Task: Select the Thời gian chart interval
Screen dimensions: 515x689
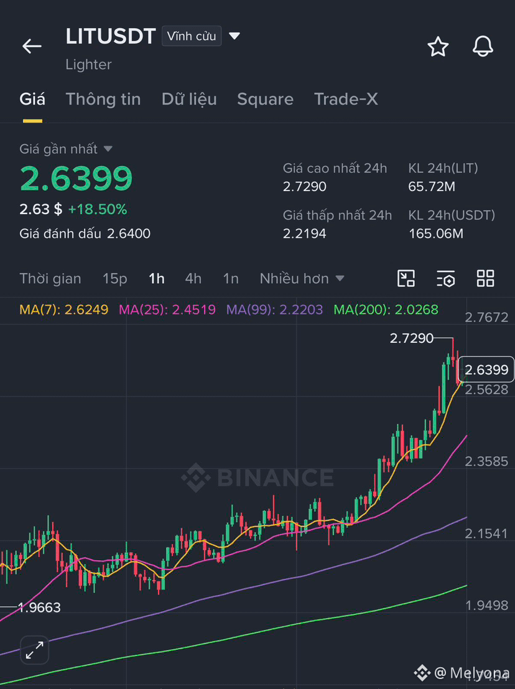Action: (x=50, y=279)
